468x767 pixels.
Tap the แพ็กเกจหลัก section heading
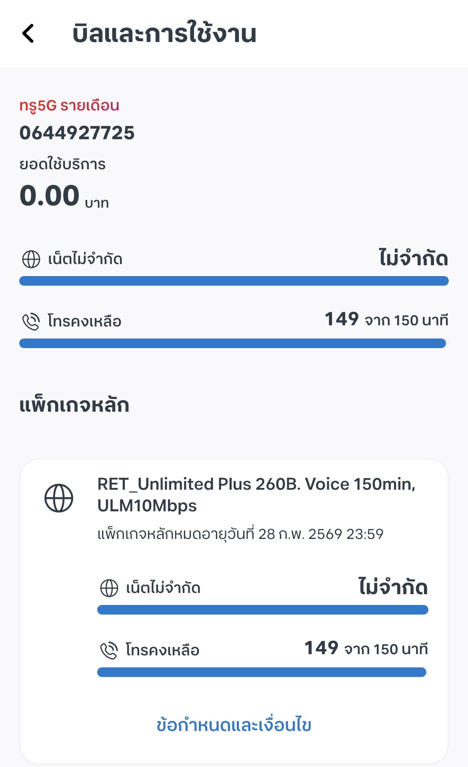pyautogui.click(x=74, y=405)
